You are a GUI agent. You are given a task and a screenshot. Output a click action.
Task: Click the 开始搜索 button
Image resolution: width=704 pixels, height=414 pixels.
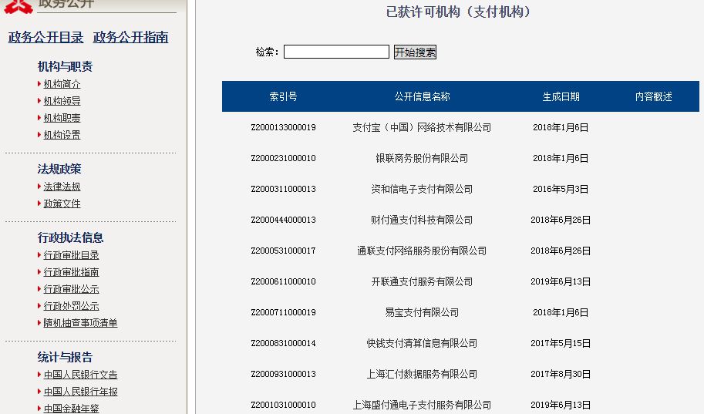pyautogui.click(x=415, y=52)
